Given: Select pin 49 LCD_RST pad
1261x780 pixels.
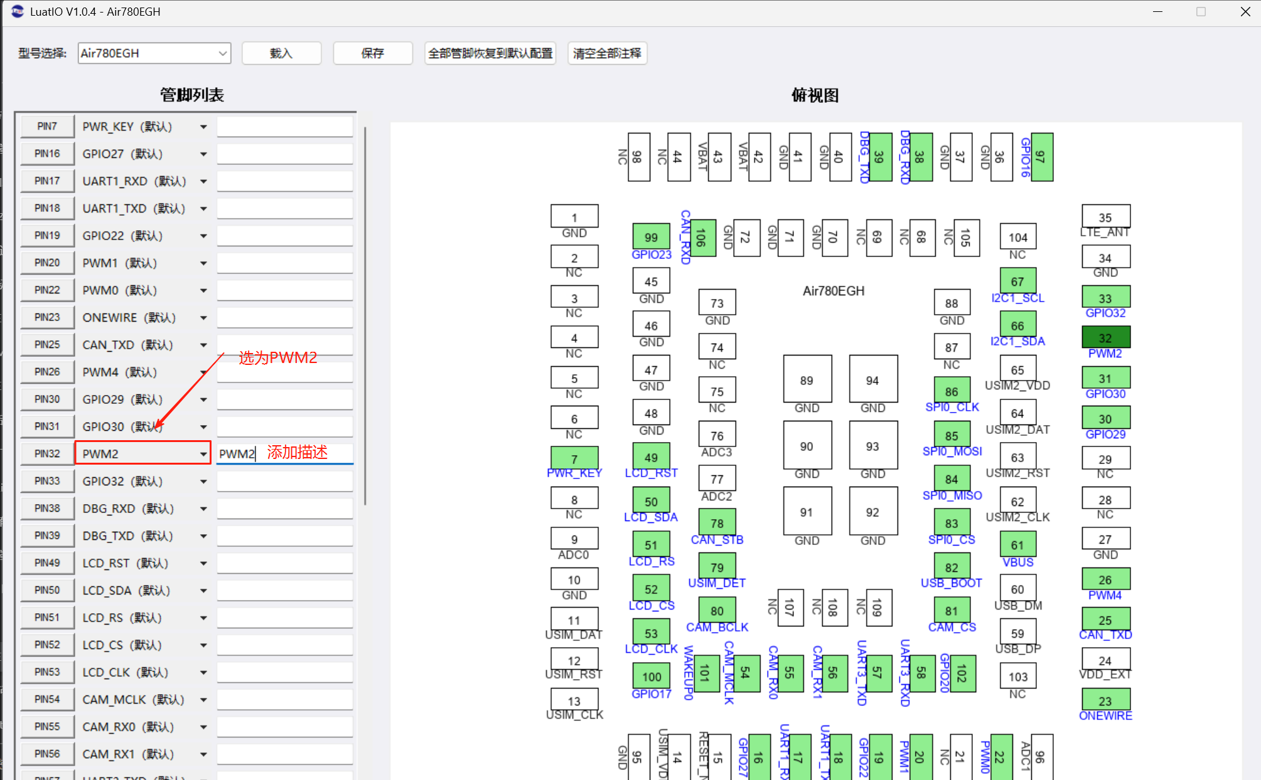Looking at the screenshot, I should coord(651,456).
